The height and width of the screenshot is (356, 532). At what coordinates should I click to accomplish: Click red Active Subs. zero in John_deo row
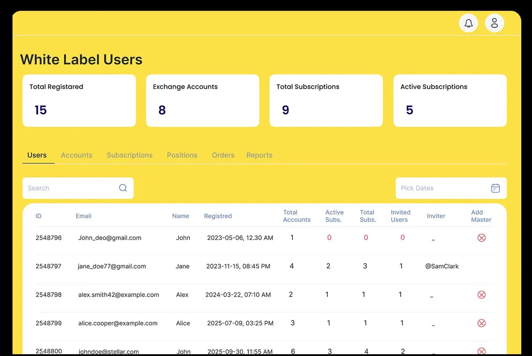(329, 238)
